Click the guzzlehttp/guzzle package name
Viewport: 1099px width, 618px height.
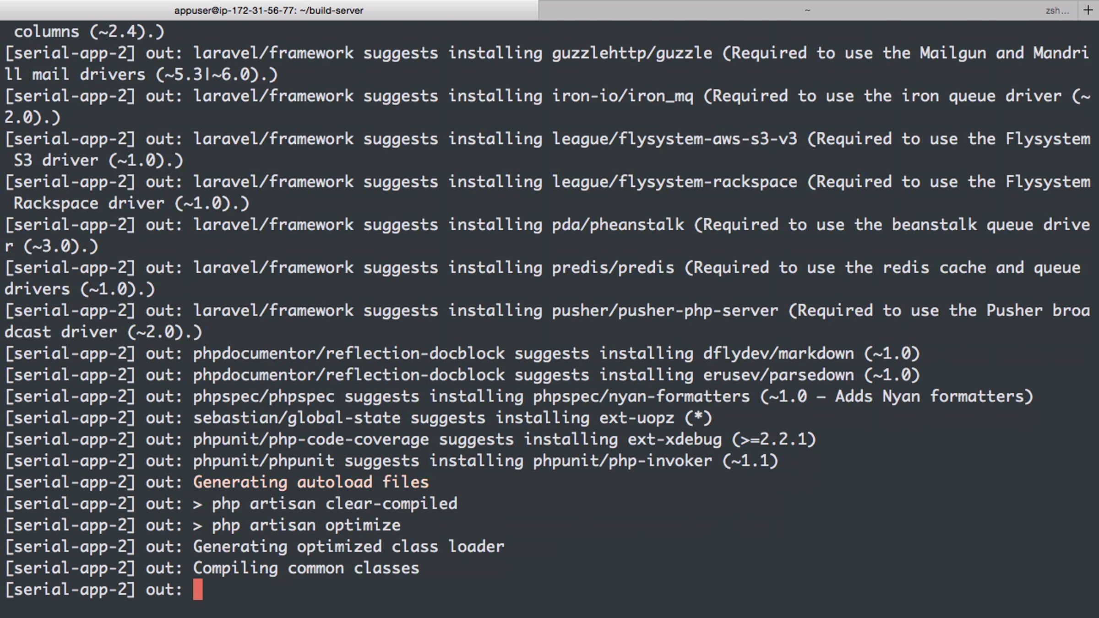[632, 53]
